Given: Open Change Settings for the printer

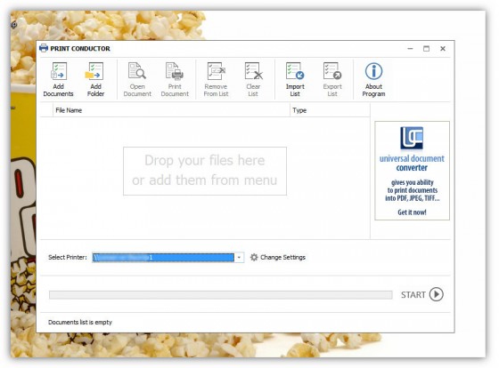Looking at the screenshot, I should click(282, 257).
